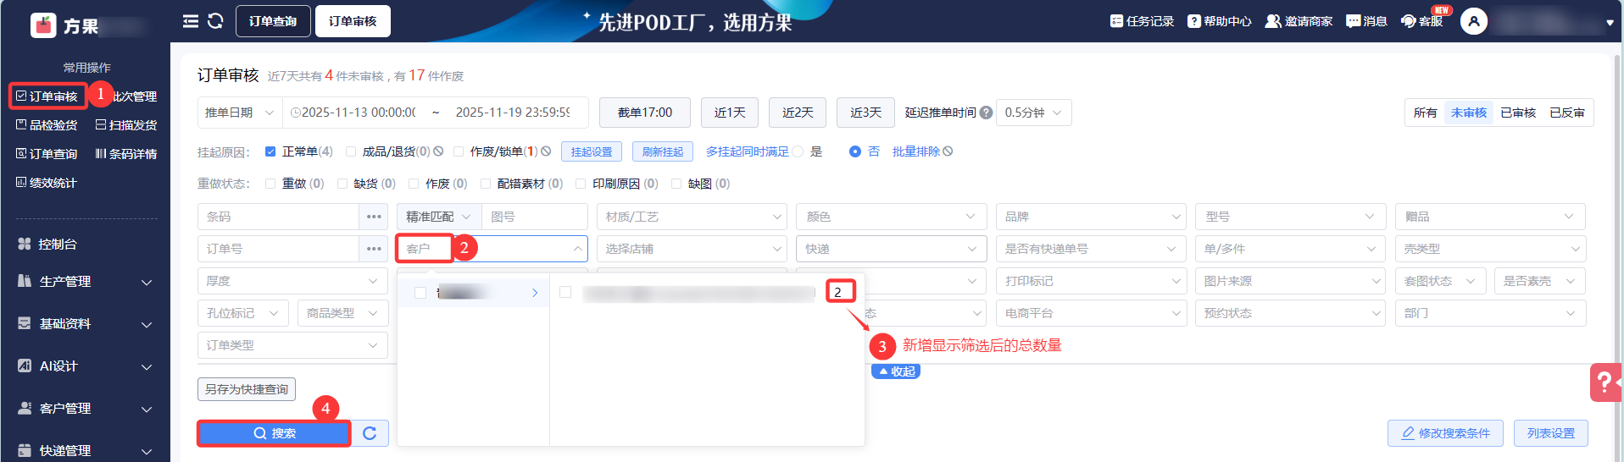Image resolution: width=1624 pixels, height=462 pixels.
Task: Open the account dropdown arrow at top right
Action: [1610, 23]
